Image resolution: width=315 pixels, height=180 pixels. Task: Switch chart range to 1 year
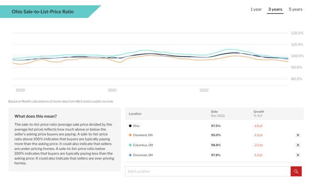click(x=256, y=10)
